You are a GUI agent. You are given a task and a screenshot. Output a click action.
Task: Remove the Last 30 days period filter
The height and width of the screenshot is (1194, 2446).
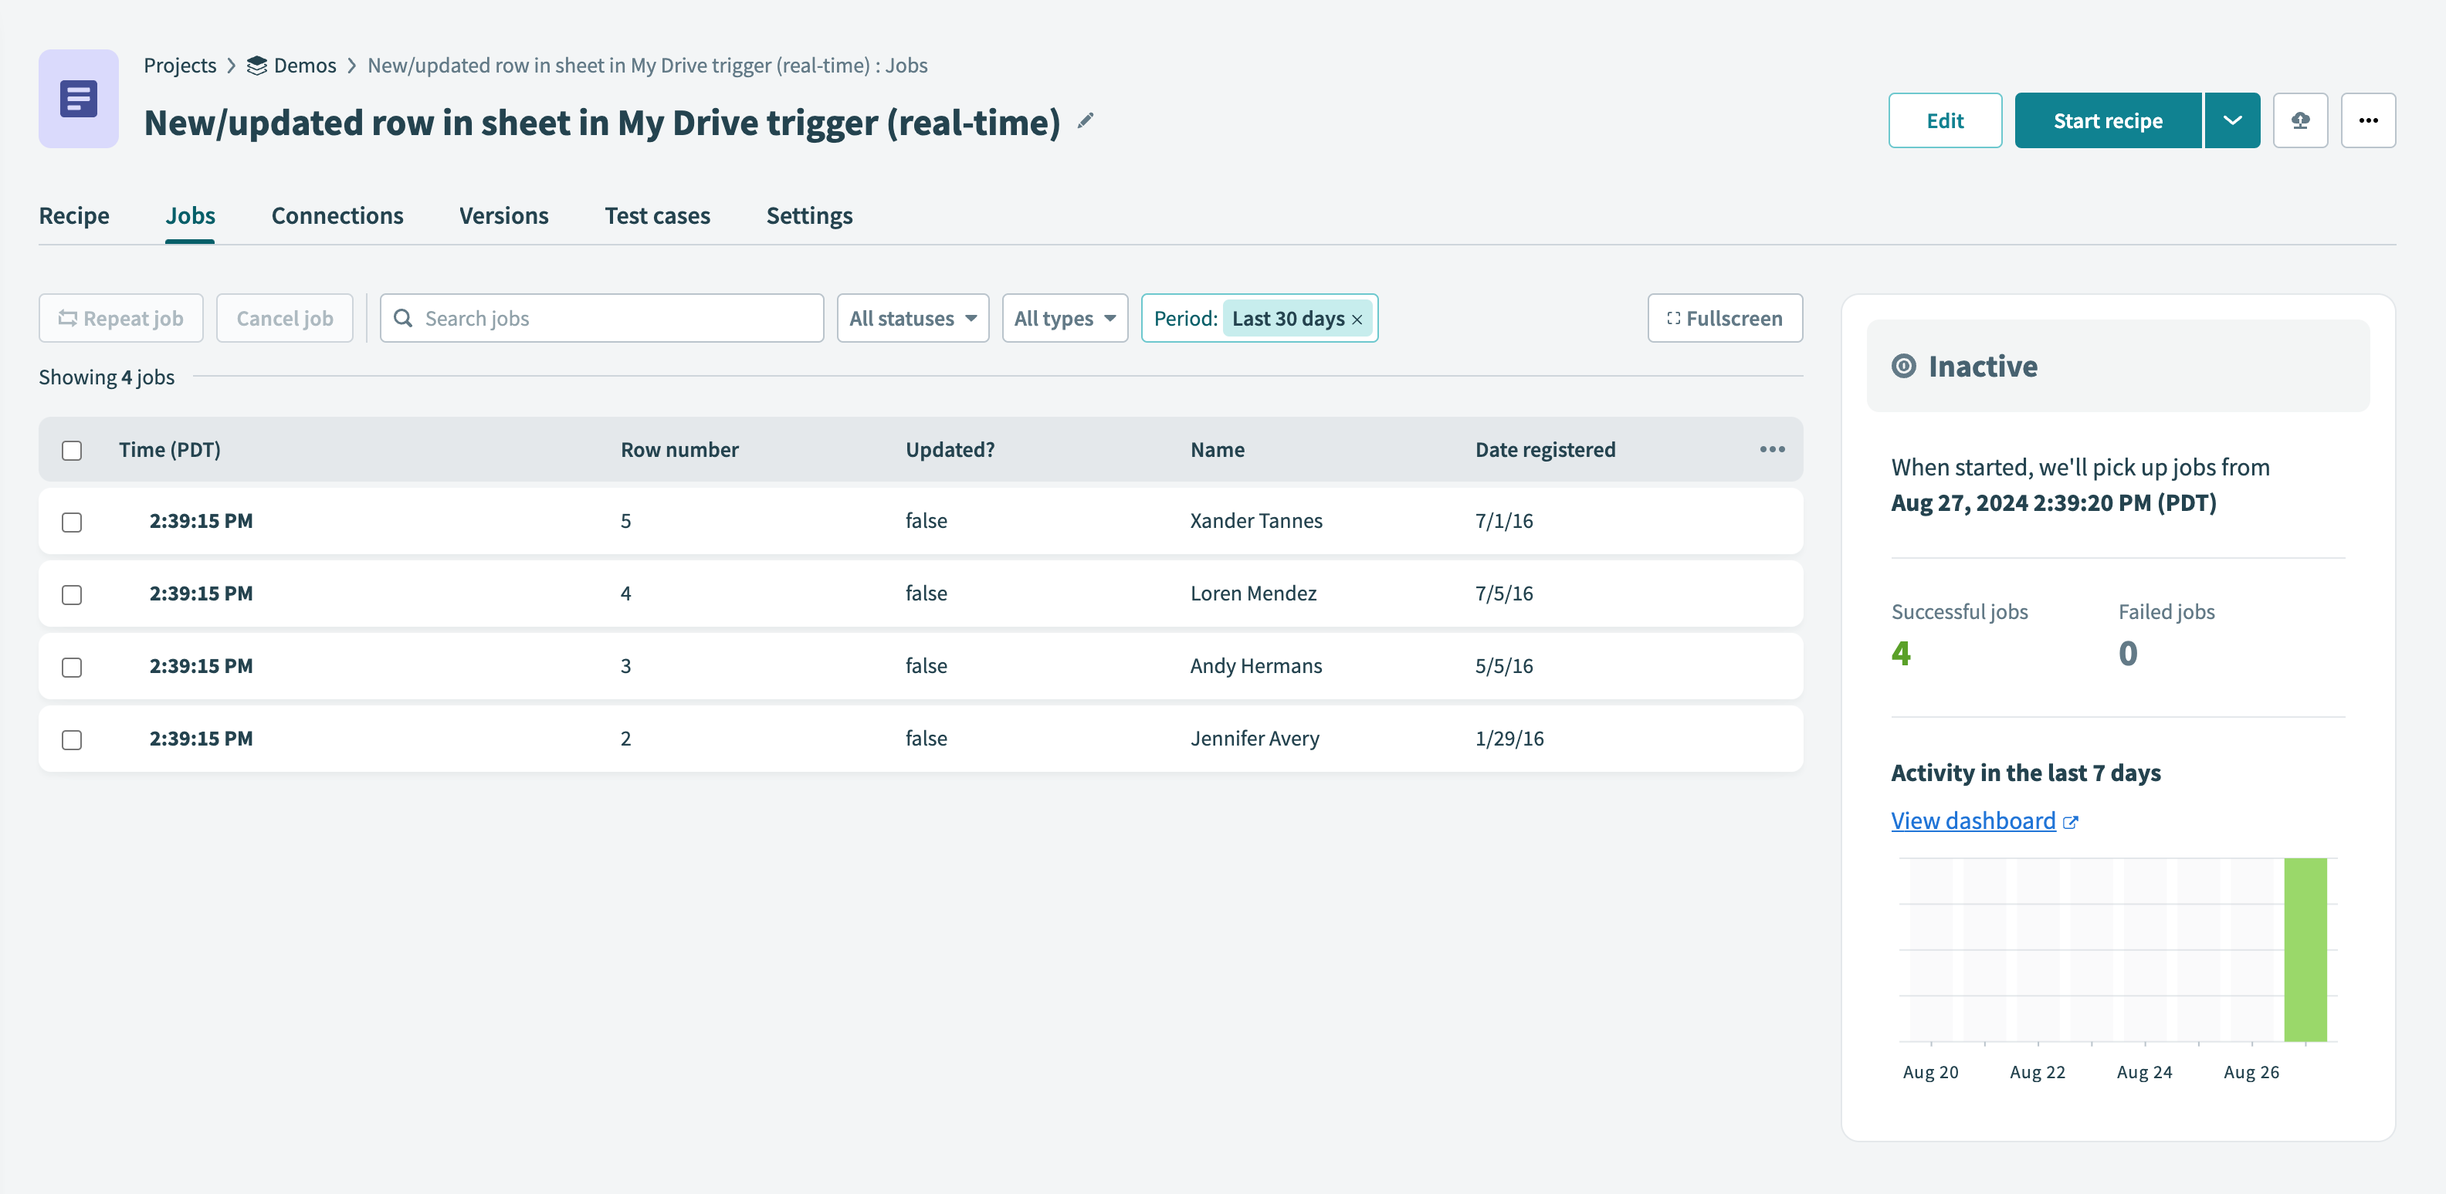point(1357,319)
